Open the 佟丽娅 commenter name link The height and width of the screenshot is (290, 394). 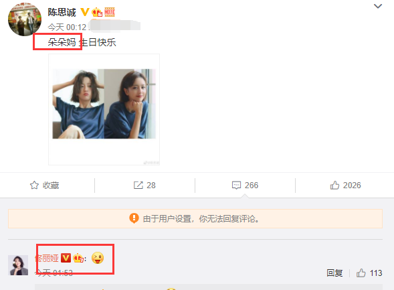click(47, 259)
